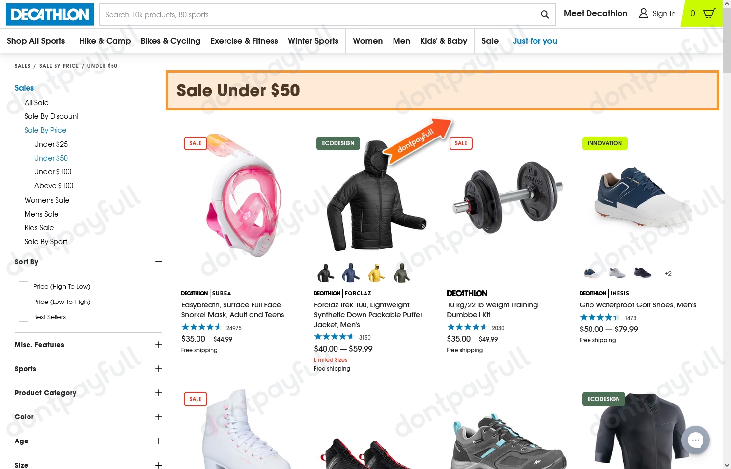Check Price (Low To High) sort
This screenshot has width=731, height=469.
tap(24, 302)
